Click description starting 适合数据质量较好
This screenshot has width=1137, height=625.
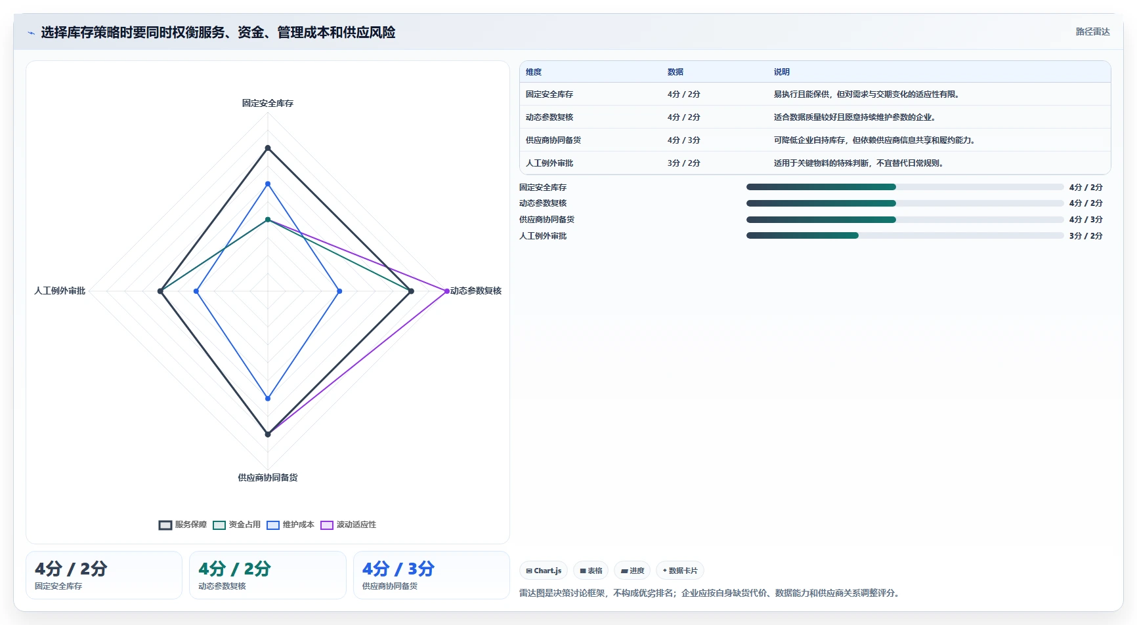[x=856, y=117]
